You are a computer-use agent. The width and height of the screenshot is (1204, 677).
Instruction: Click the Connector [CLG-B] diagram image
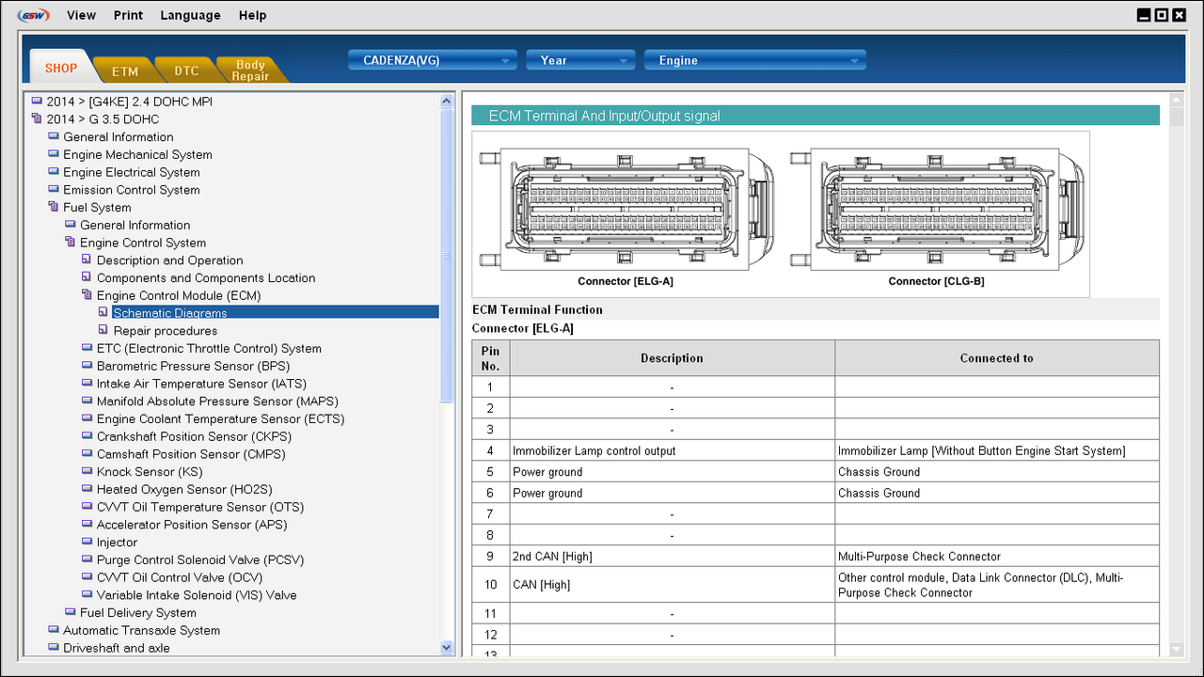pos(937,209)
